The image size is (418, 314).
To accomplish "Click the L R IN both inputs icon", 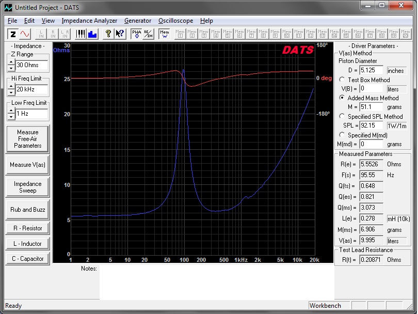I will pos(65,34).
